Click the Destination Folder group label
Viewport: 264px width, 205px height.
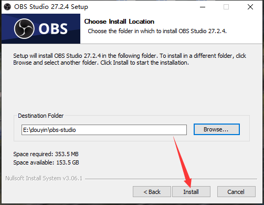40,116
